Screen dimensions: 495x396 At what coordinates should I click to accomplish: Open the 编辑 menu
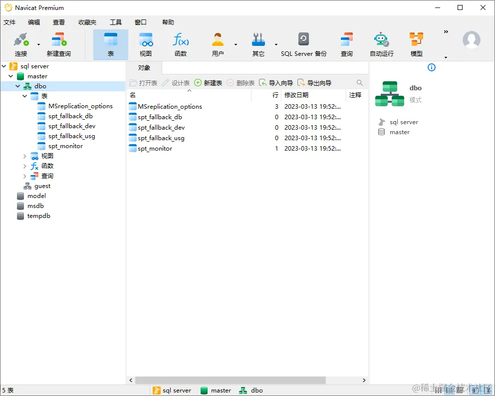(x=34, y=22)
